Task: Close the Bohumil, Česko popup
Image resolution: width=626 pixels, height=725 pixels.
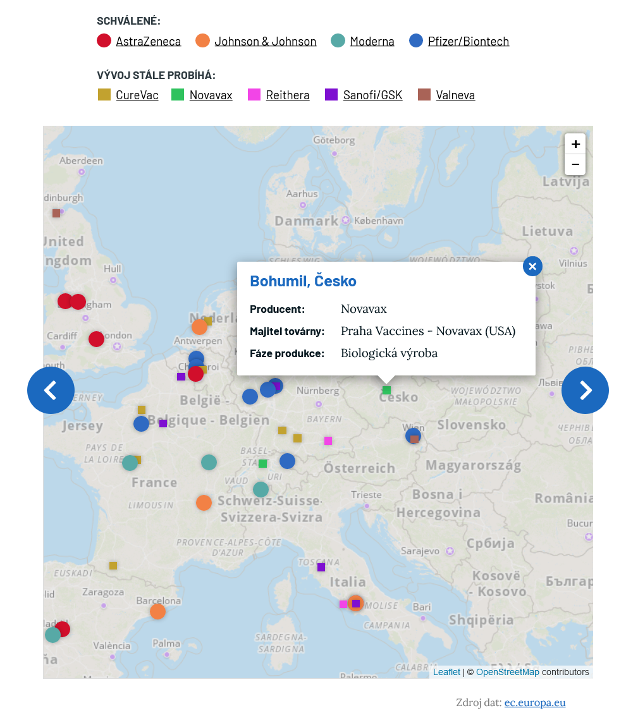Action: [x=532, y=267]
